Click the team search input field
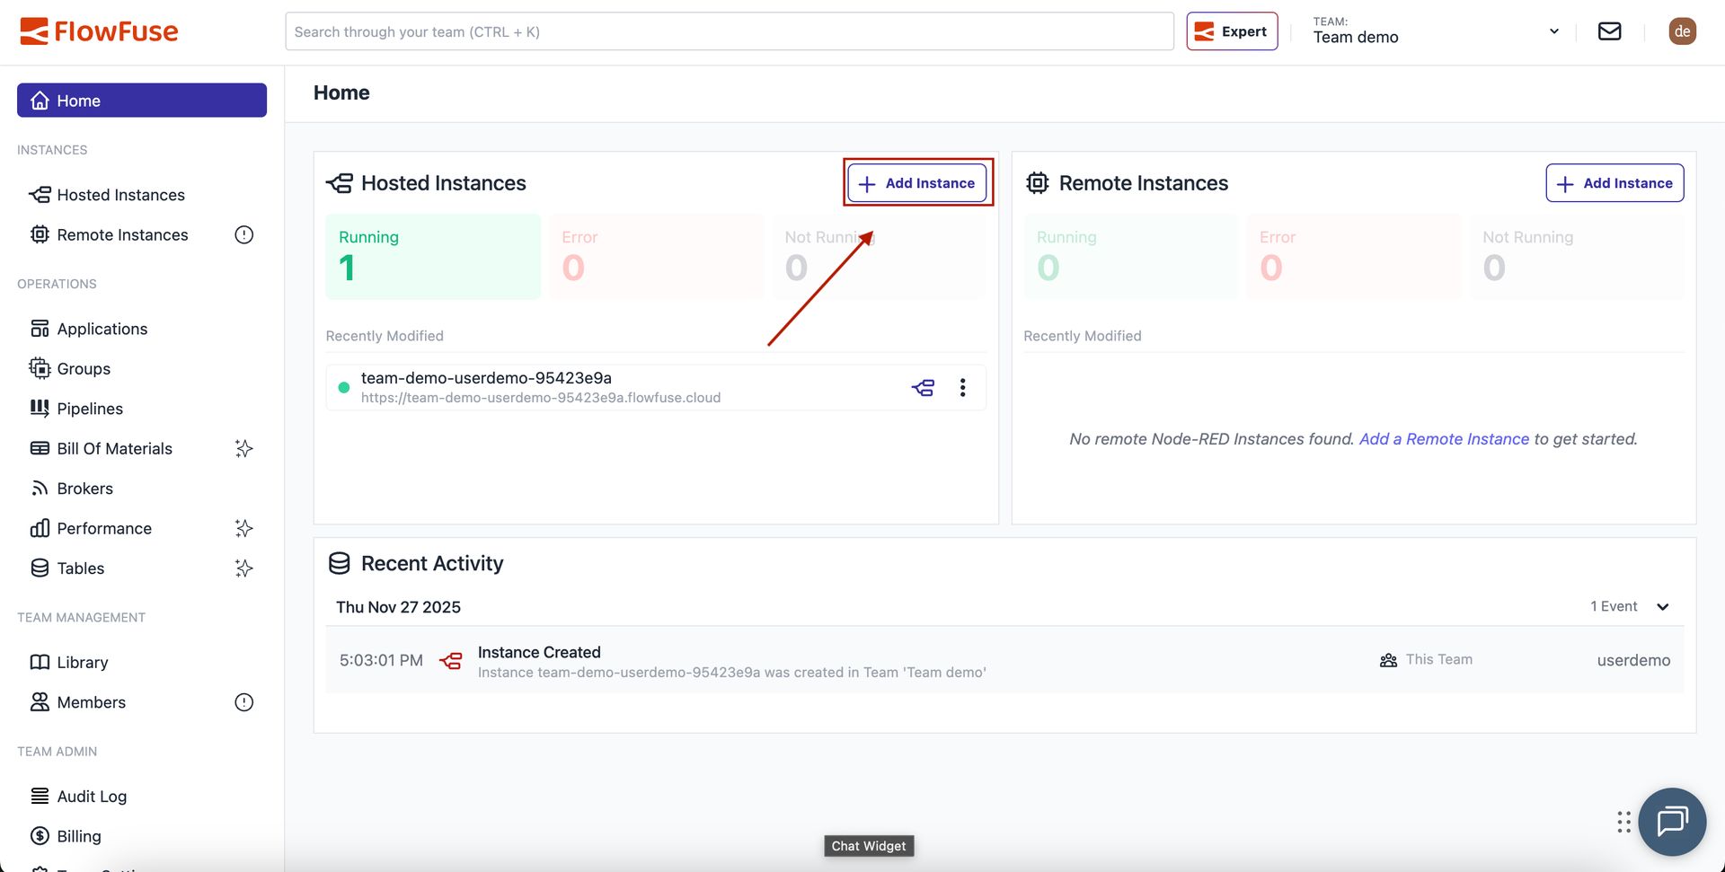1725x872 pixels. coord(729,31)
